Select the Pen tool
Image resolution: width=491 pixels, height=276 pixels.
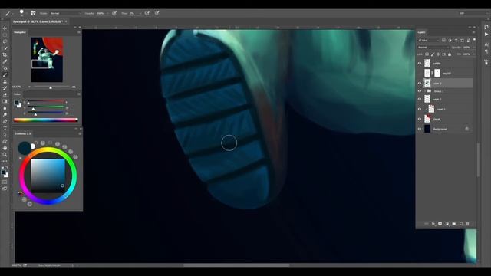point(5,121)
